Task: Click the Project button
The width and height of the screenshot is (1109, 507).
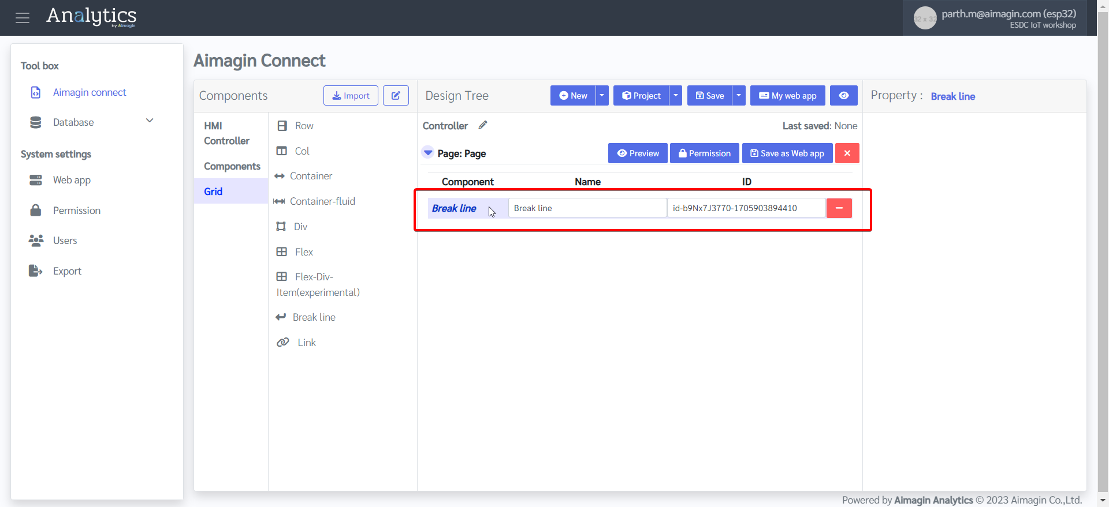Action: click(x=641, y=96)
